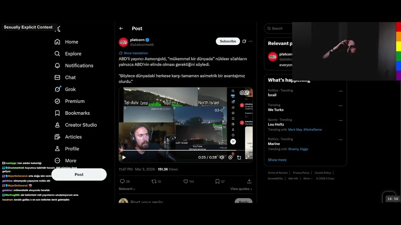Click the video progress bar

click(185, 150)
